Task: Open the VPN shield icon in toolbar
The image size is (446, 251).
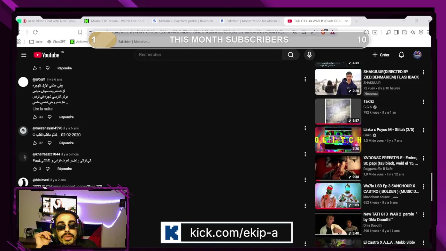Action: pyautogui.click(x=421, y=32)
